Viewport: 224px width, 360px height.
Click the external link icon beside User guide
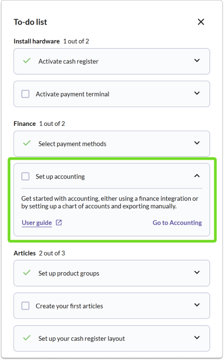click(59, 222)
